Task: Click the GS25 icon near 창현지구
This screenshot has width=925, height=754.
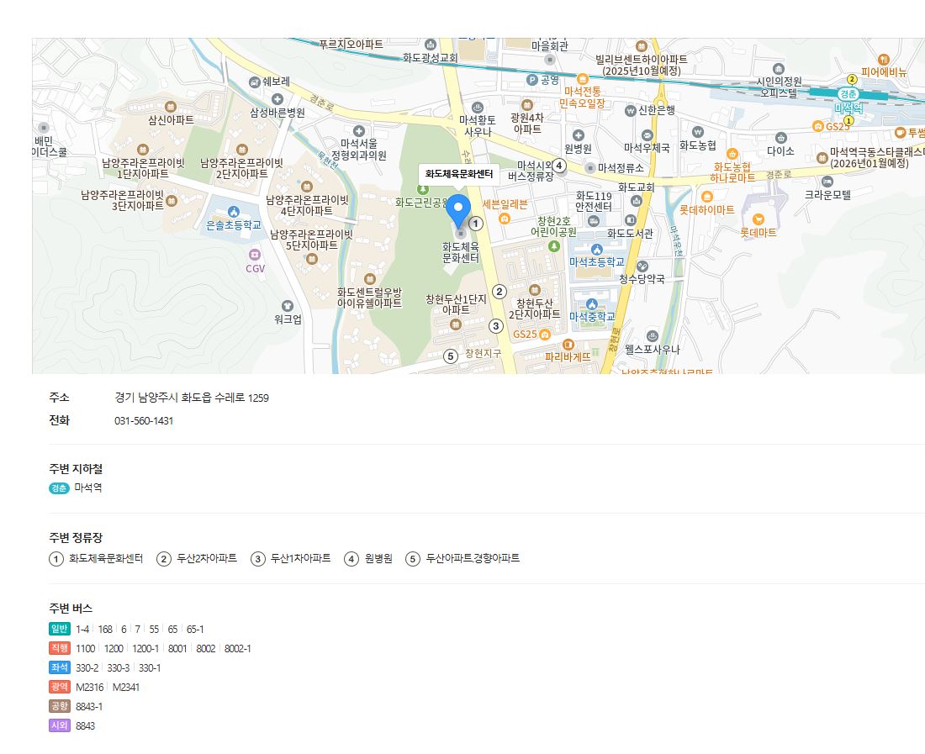Action: (x=545, y=335)
